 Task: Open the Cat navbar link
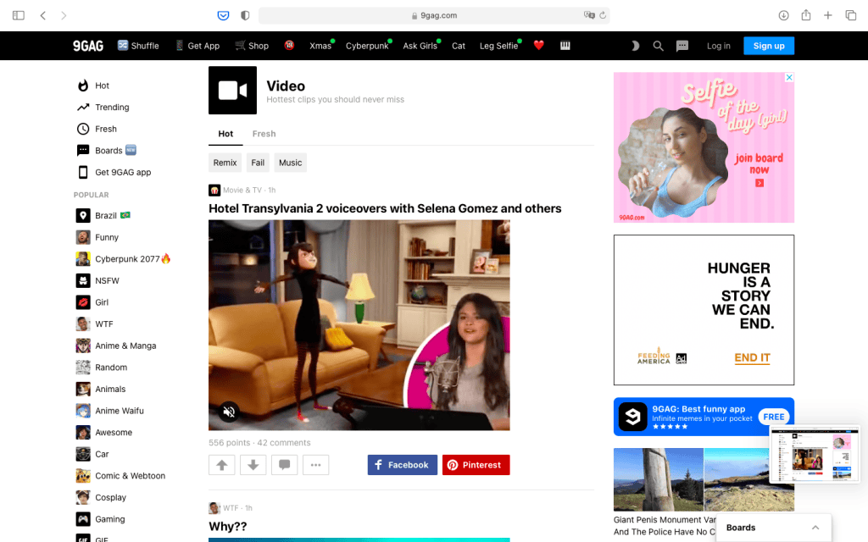[459, 46]
